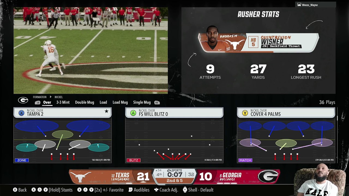This screenshot has width=349, height=196.
Task: Click the BLITZ tag on FS Will Blitz 0
Action: [133, 160]
